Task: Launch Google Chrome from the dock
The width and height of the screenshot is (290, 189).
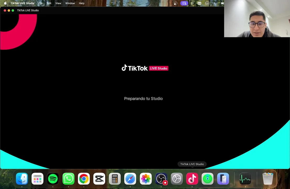Action: coord(84,179)
